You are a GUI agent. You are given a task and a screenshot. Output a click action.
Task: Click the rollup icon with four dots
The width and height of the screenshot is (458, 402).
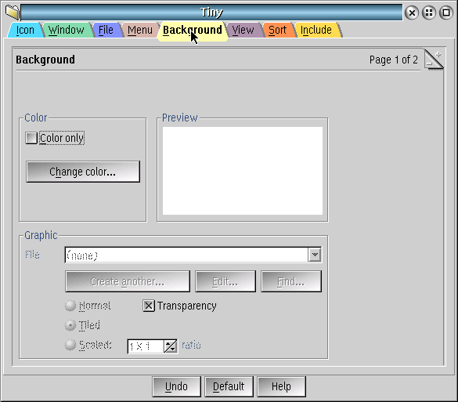click(429, 13)
